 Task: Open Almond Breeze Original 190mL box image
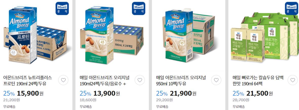[112, 36]
